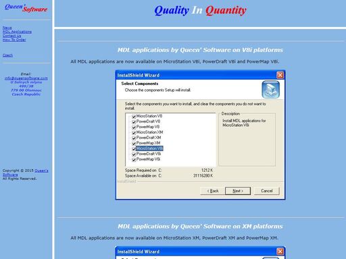
Task: Click the Back button in the wizard
Action: 213,191
